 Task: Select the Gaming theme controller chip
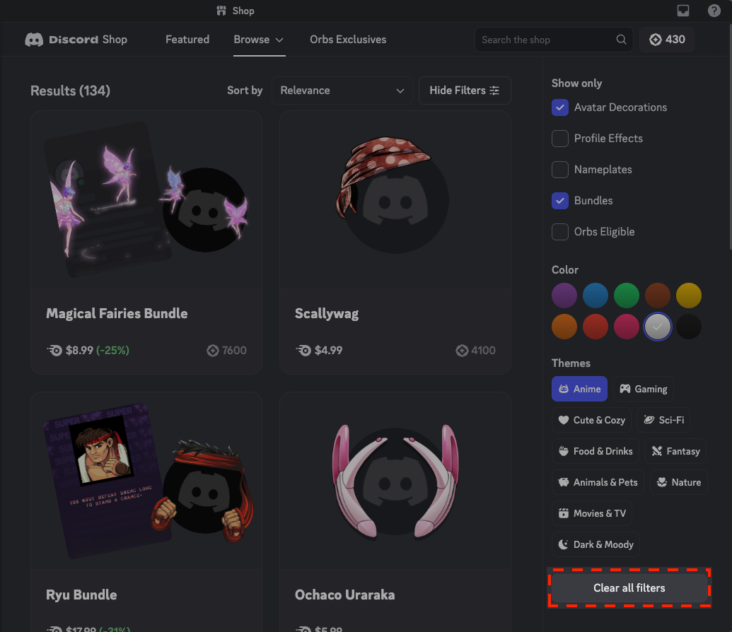point(643,389)
